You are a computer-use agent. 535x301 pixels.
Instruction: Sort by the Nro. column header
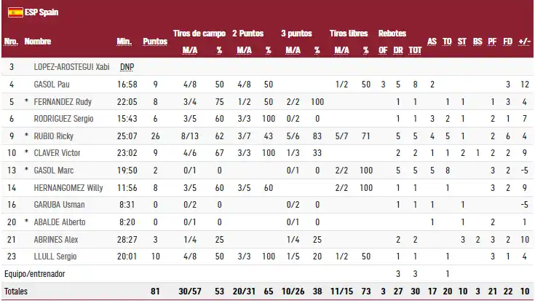pos(10,42)
